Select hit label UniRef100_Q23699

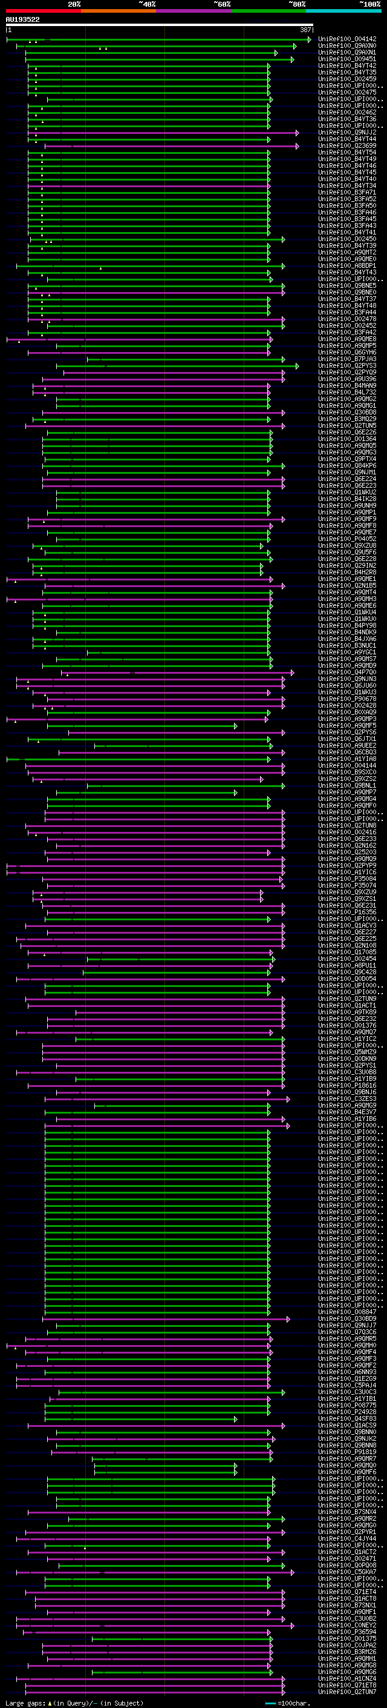(x=347, y=146)
